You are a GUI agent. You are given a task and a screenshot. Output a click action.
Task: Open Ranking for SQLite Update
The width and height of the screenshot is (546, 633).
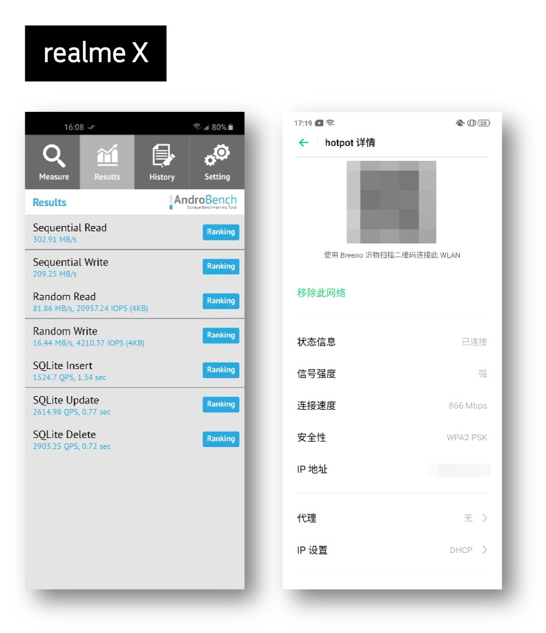point(221,404)
